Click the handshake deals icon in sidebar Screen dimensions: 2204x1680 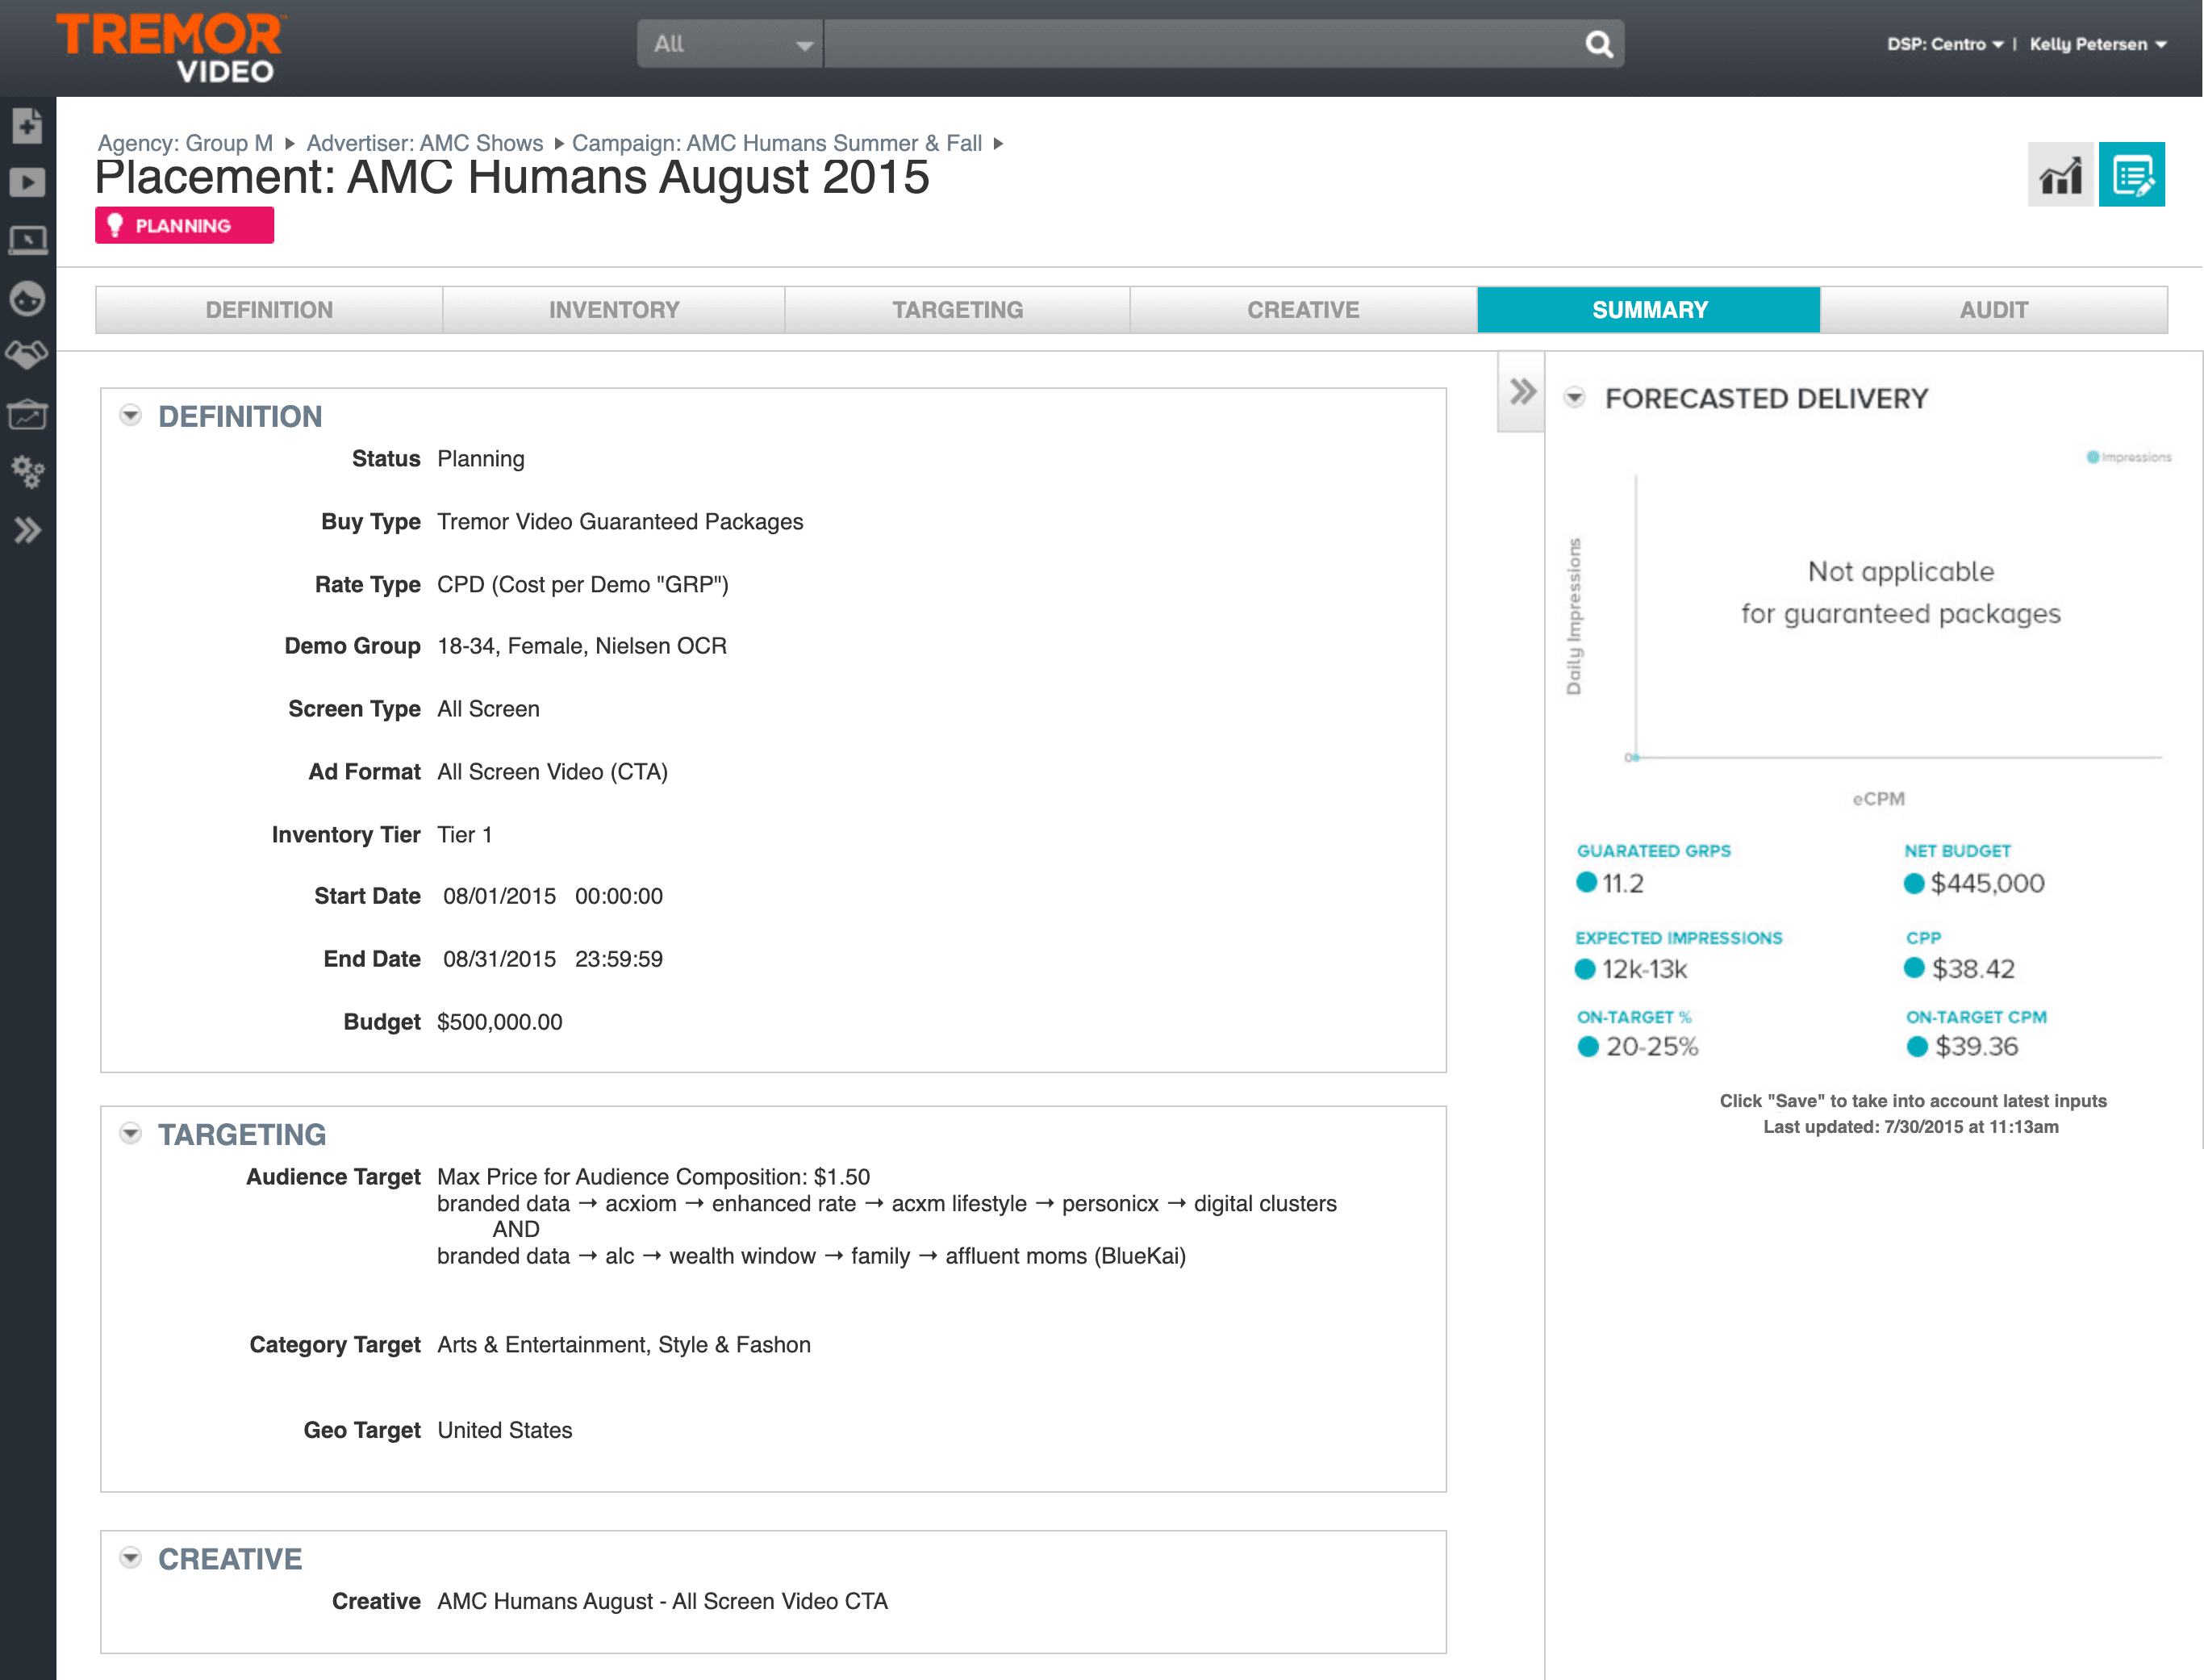[x=27, y=355]
